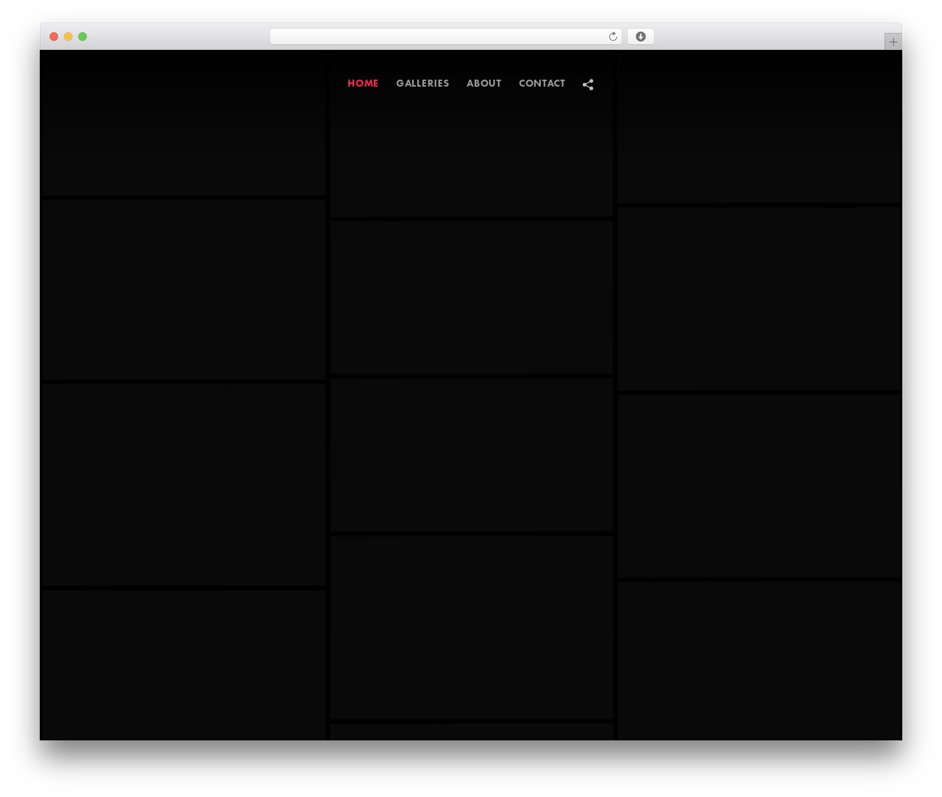Open the Contact page link
The height and width of the screenshot is (797, 942).
542,84
